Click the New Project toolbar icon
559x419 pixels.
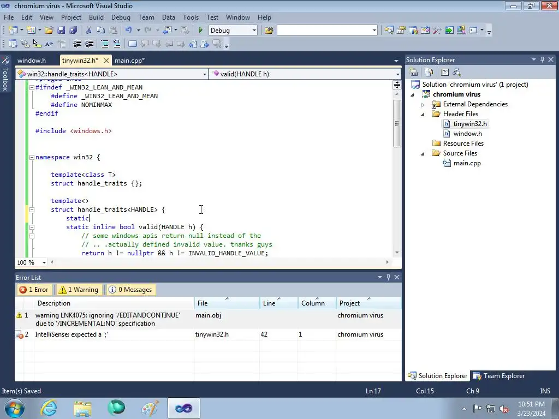(13, 31)
